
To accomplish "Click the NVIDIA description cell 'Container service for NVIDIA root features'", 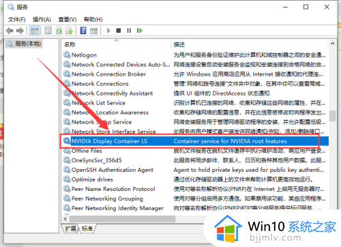I will coord(230,141).
